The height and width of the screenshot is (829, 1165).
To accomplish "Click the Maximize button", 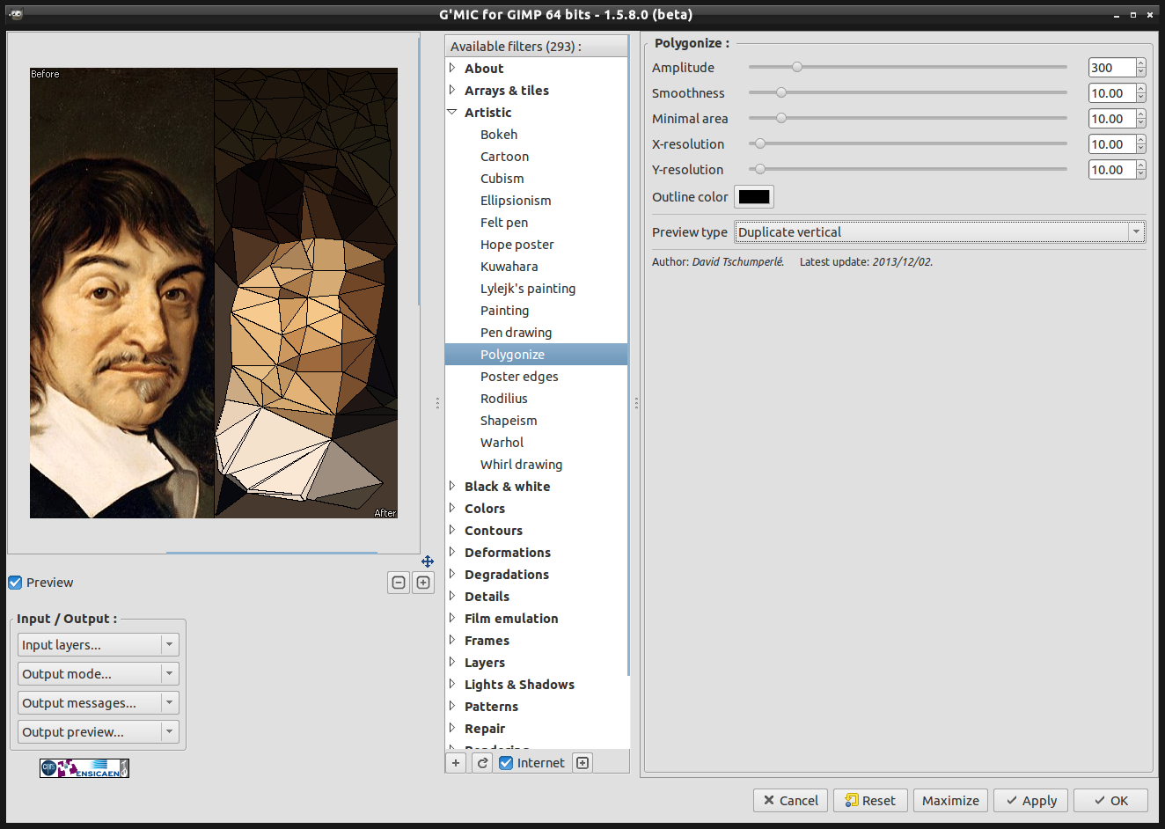I will click(950, 800).
